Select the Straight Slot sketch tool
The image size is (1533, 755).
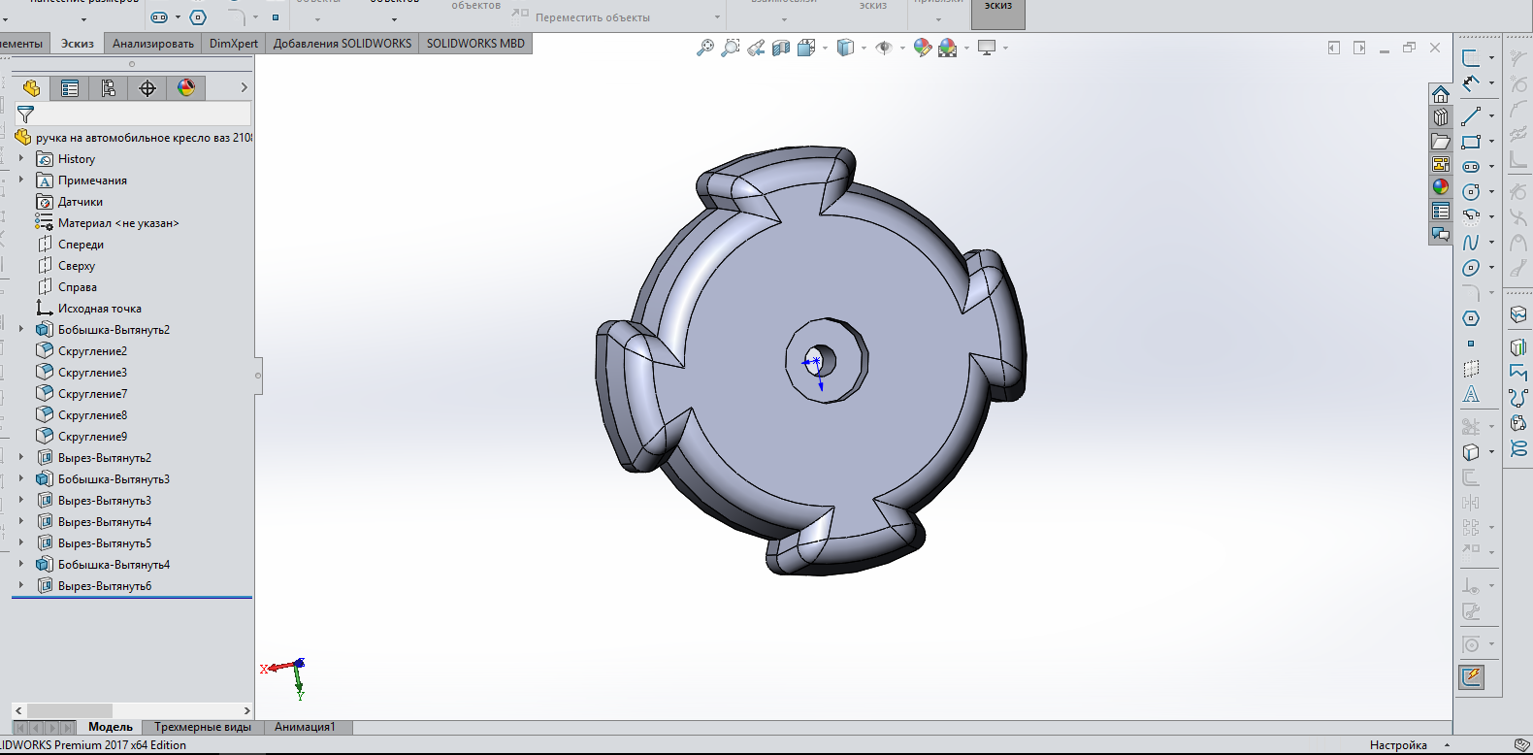1471,167
